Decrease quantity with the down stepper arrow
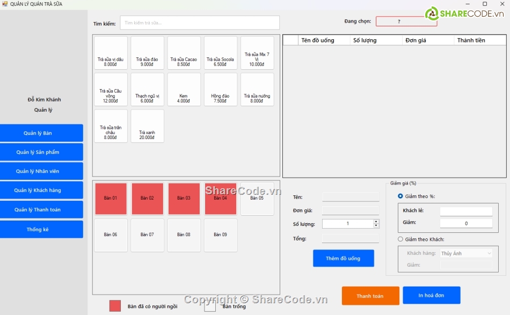The image size is (510, 315). pos(376,226)
